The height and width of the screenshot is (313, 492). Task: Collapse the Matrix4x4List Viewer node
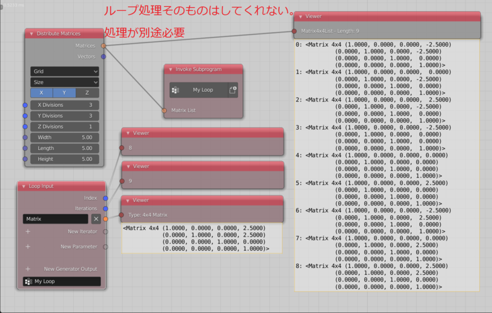[x=301, y=17]
